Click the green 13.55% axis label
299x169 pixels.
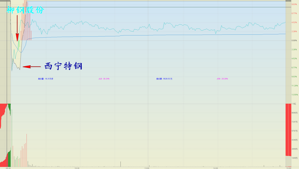click(x=294, y=95)
